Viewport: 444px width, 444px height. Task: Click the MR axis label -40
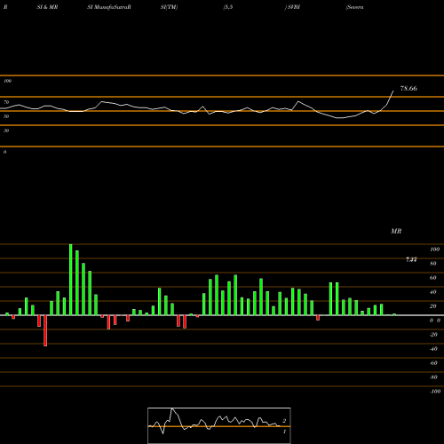(x=433, y=349)
